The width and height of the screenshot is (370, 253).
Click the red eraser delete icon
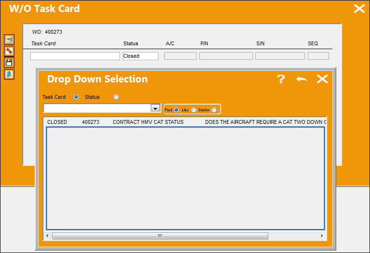pos(9,51)
